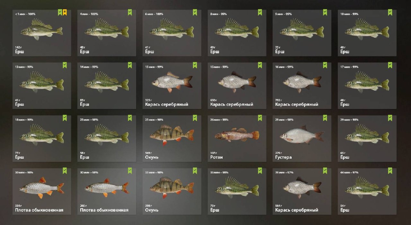
Task: Click the Плотва обыкновенная name on the 334 г card
Action: point(39,210)
